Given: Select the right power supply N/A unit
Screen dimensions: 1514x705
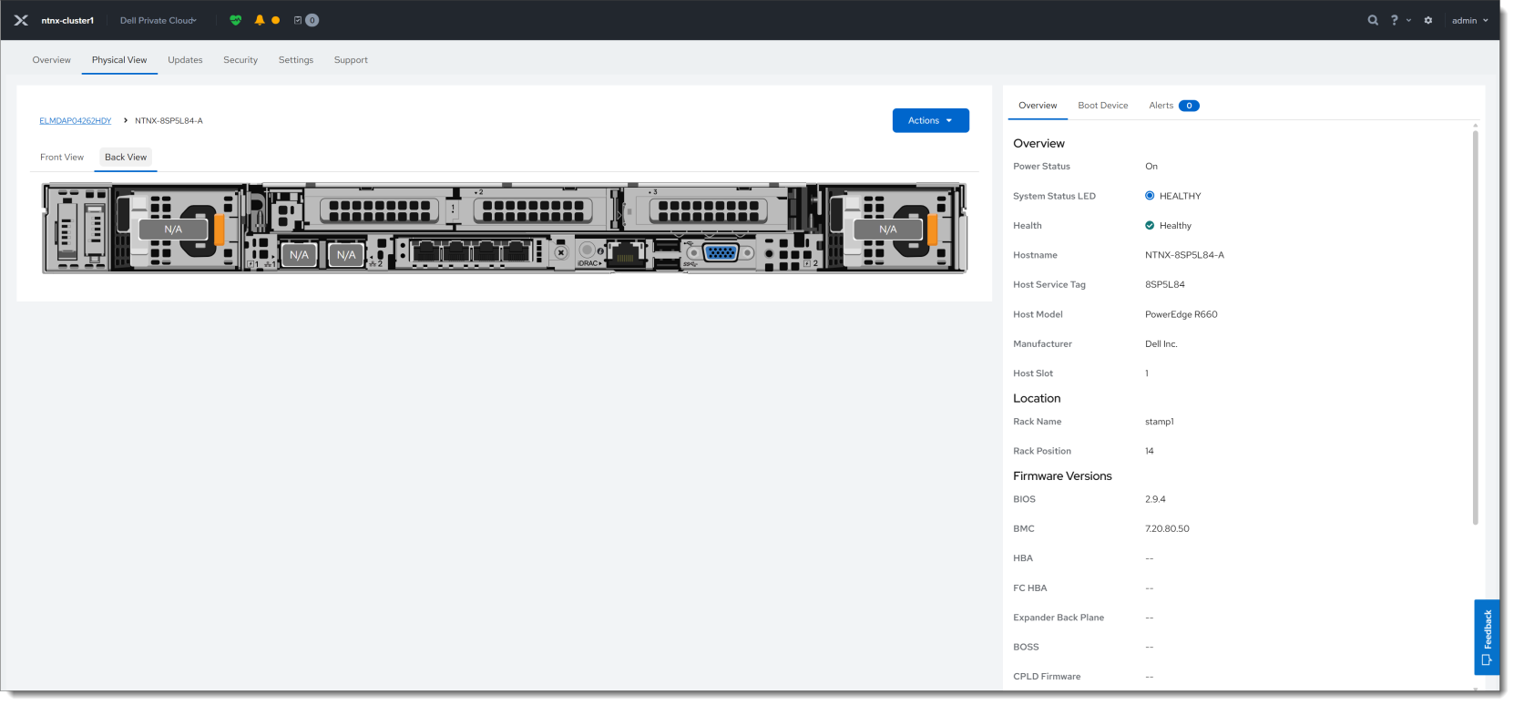Looking at the screenshot, I should [888, 230].
